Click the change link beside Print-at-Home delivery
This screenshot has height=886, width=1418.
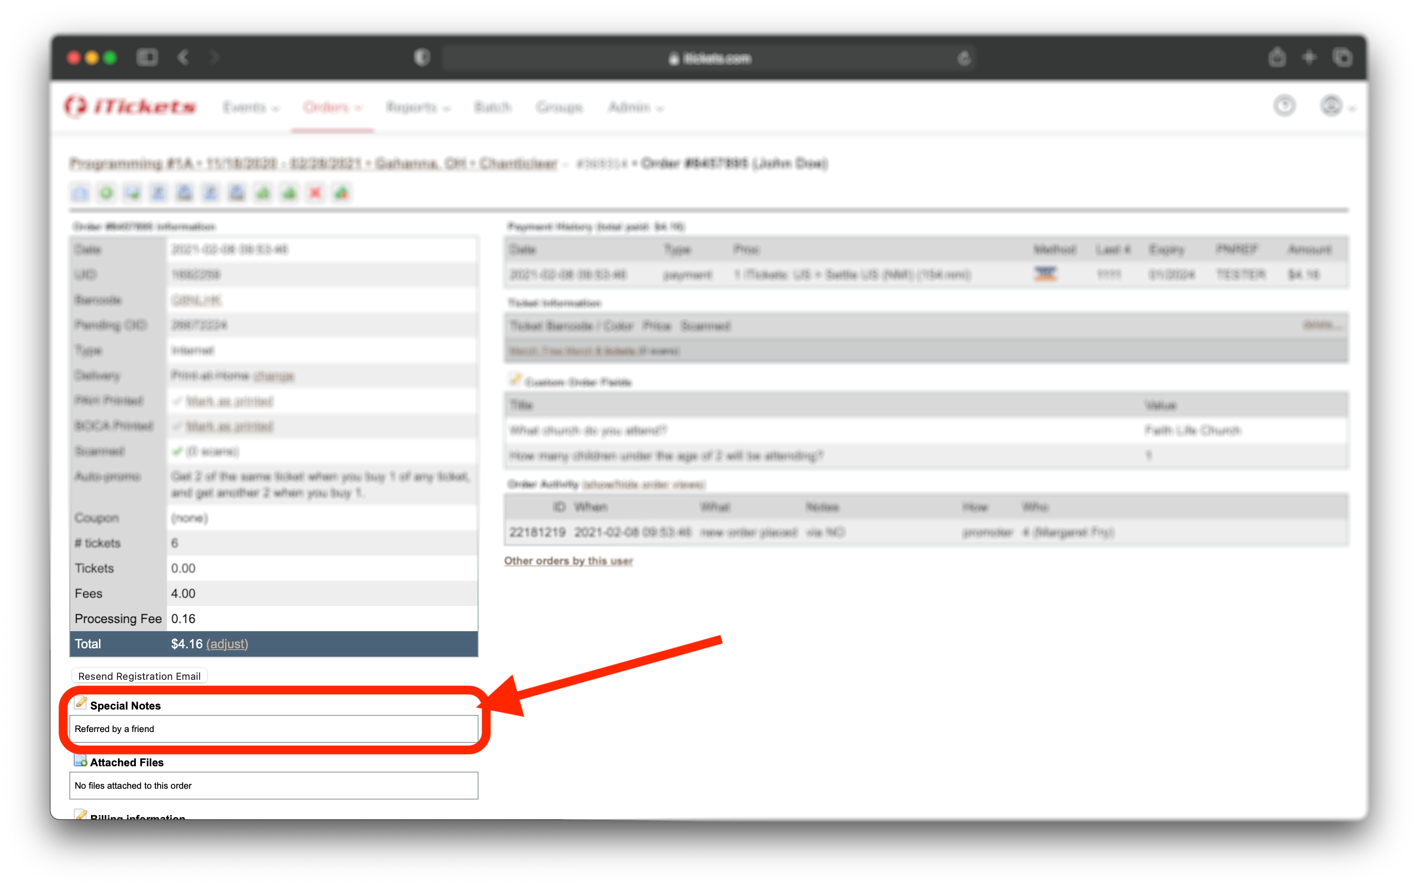274,375
